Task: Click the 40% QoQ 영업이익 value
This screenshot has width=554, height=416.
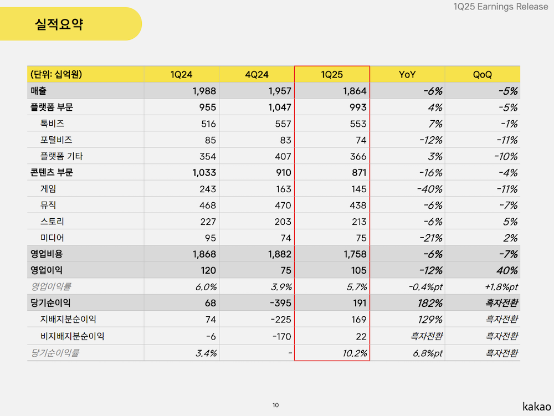Action: (507, 271)
